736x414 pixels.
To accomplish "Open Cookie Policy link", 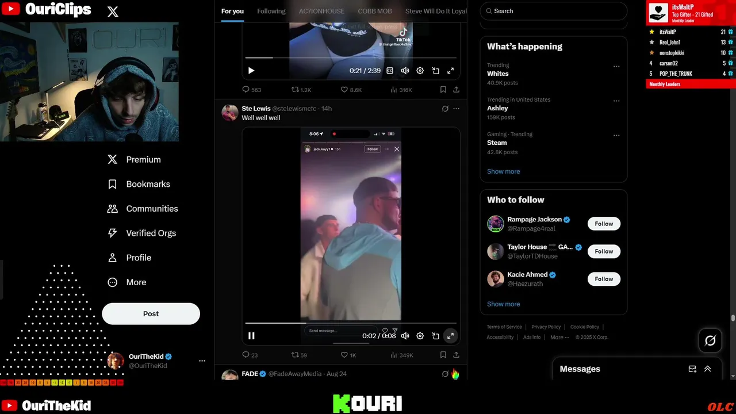I will [585, 327].
